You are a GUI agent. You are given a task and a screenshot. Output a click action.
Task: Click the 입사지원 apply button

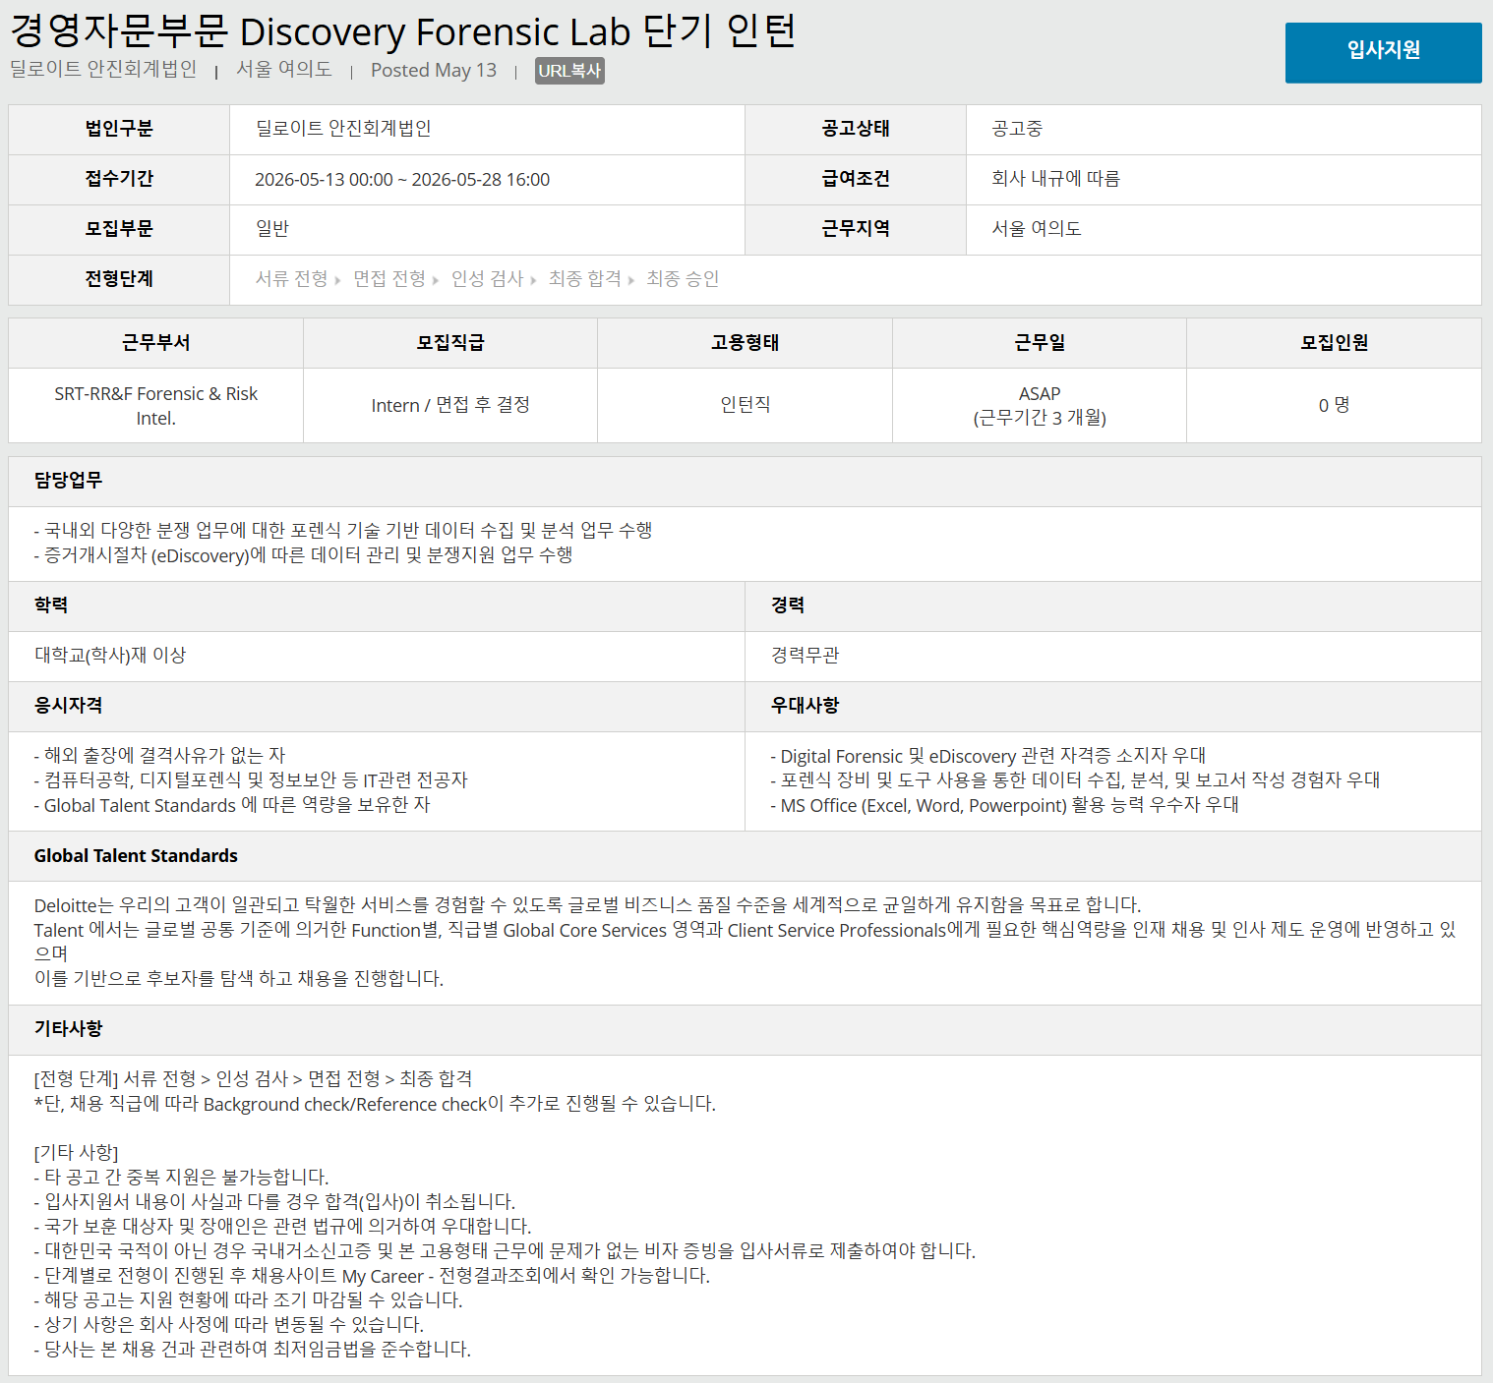click(1383, 52)
